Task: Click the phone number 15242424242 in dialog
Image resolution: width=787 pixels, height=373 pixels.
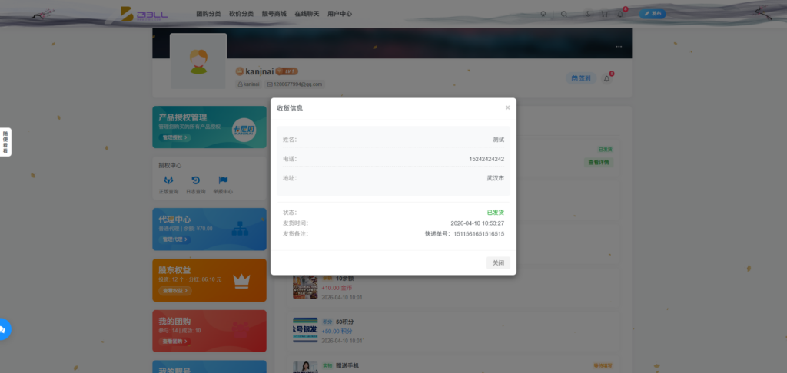Action: click(486, 159)
